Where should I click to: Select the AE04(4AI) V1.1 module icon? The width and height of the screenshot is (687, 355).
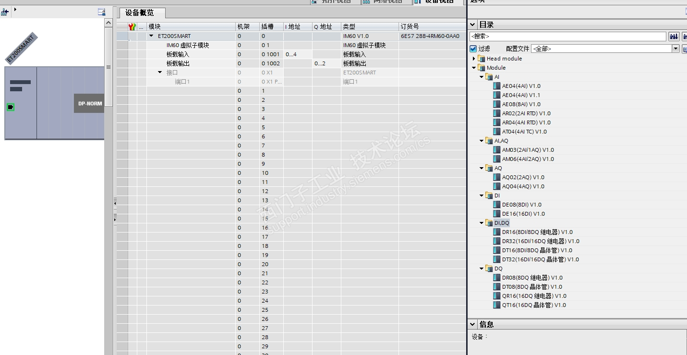point(497,95)
